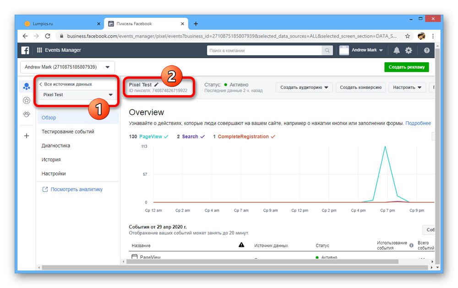Click the Всего событий column header
The width and height of the screenshot is (458, 288).
point(425,245)
